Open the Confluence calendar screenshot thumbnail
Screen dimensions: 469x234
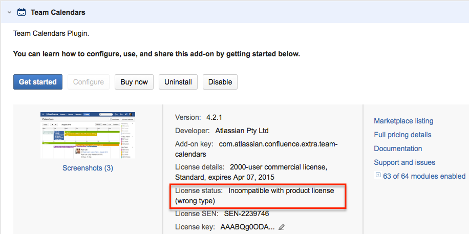pos(88,135)
